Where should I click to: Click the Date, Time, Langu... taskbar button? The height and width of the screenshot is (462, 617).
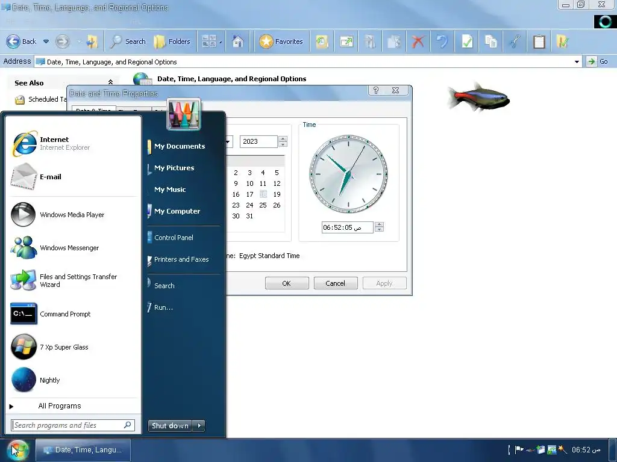(83, 450)
